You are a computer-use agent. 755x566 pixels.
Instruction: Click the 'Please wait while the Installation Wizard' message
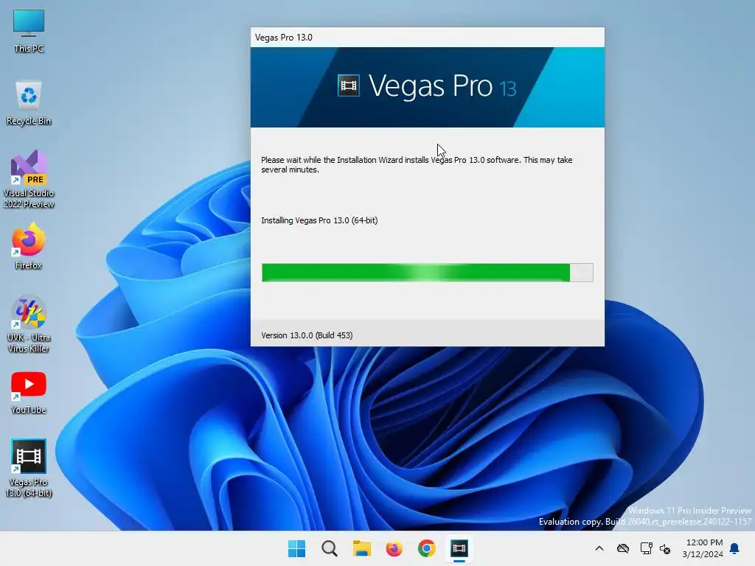417,164
